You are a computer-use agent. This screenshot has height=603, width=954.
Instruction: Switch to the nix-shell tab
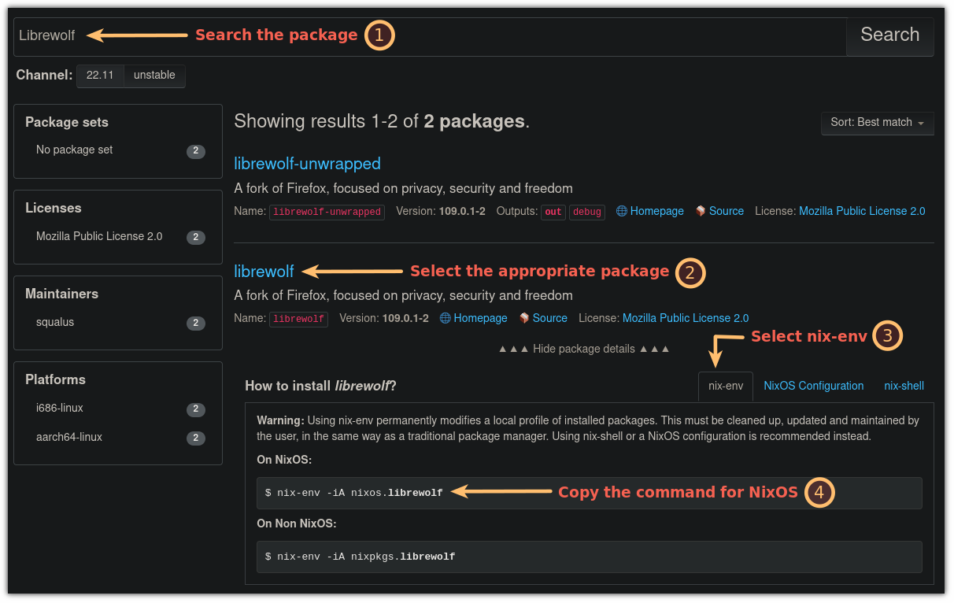pyautogui.click(x=904, y=386)
